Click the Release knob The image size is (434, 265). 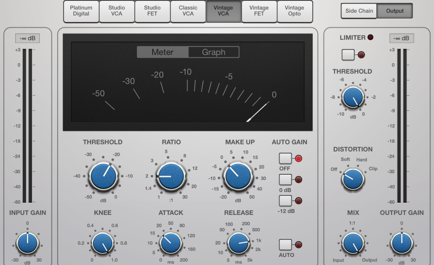tap(238, 244)
